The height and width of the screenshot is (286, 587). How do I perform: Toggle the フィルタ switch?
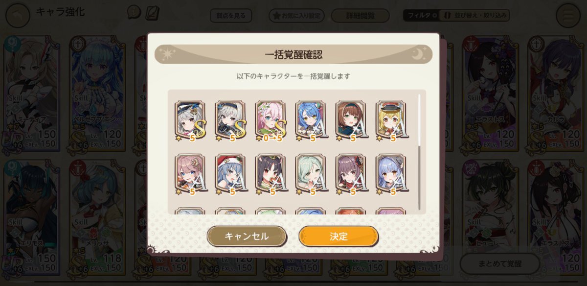click(421, 15)
